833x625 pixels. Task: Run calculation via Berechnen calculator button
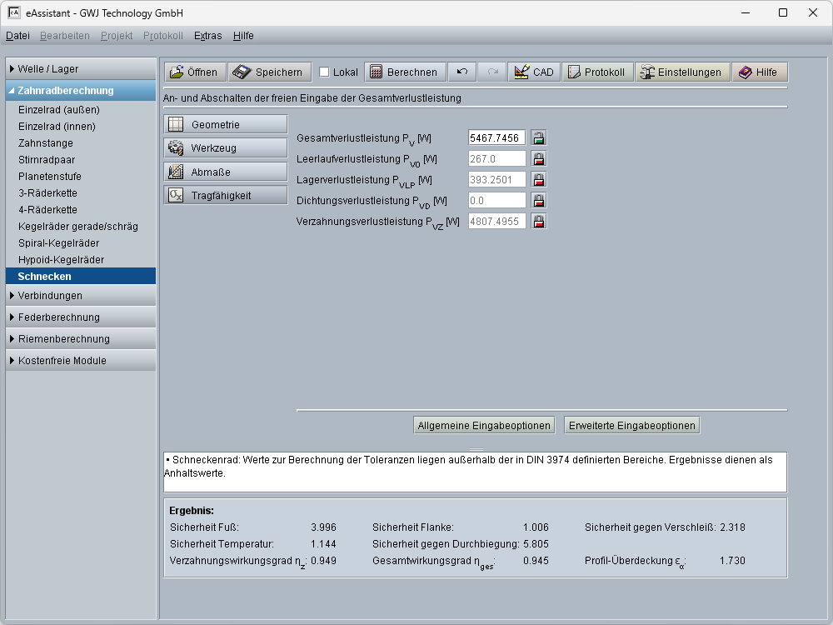pos(405,72)
